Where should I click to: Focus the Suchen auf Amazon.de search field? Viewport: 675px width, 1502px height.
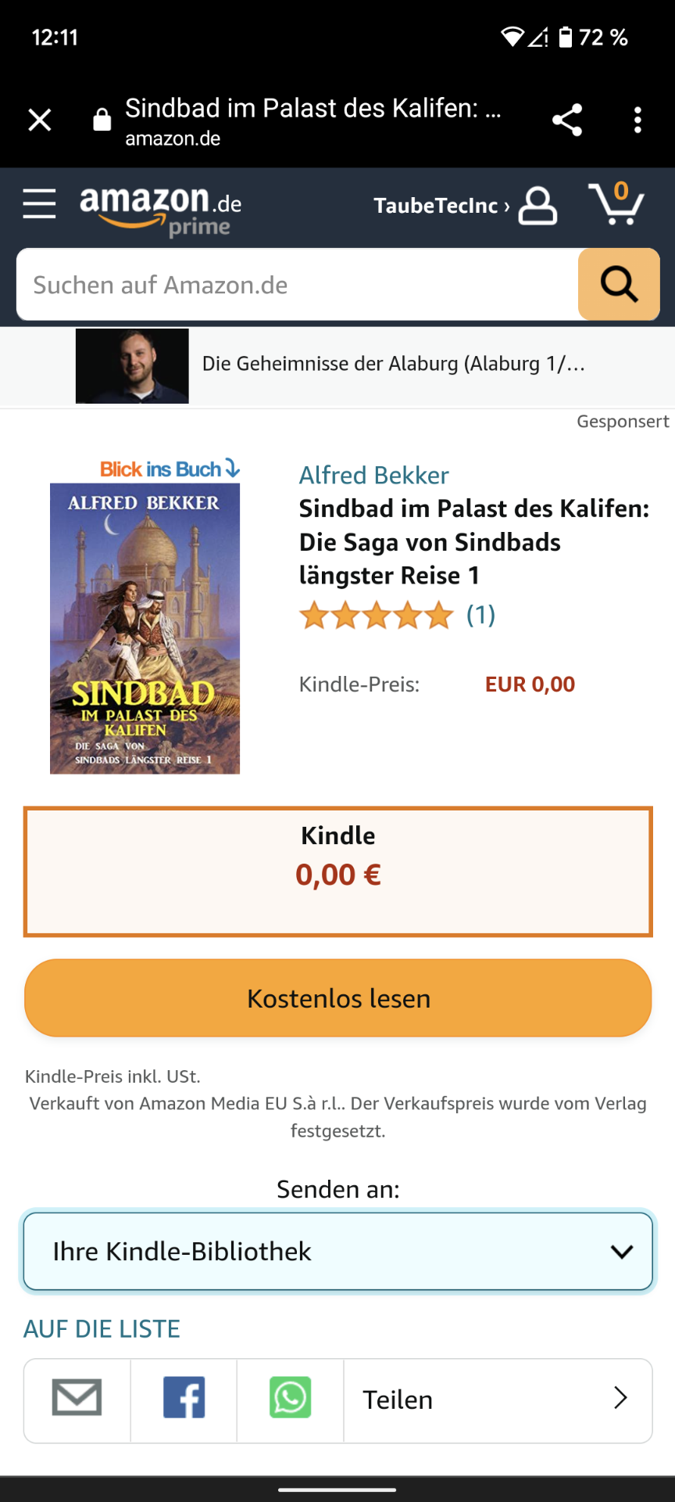click(x=297, y=285)
